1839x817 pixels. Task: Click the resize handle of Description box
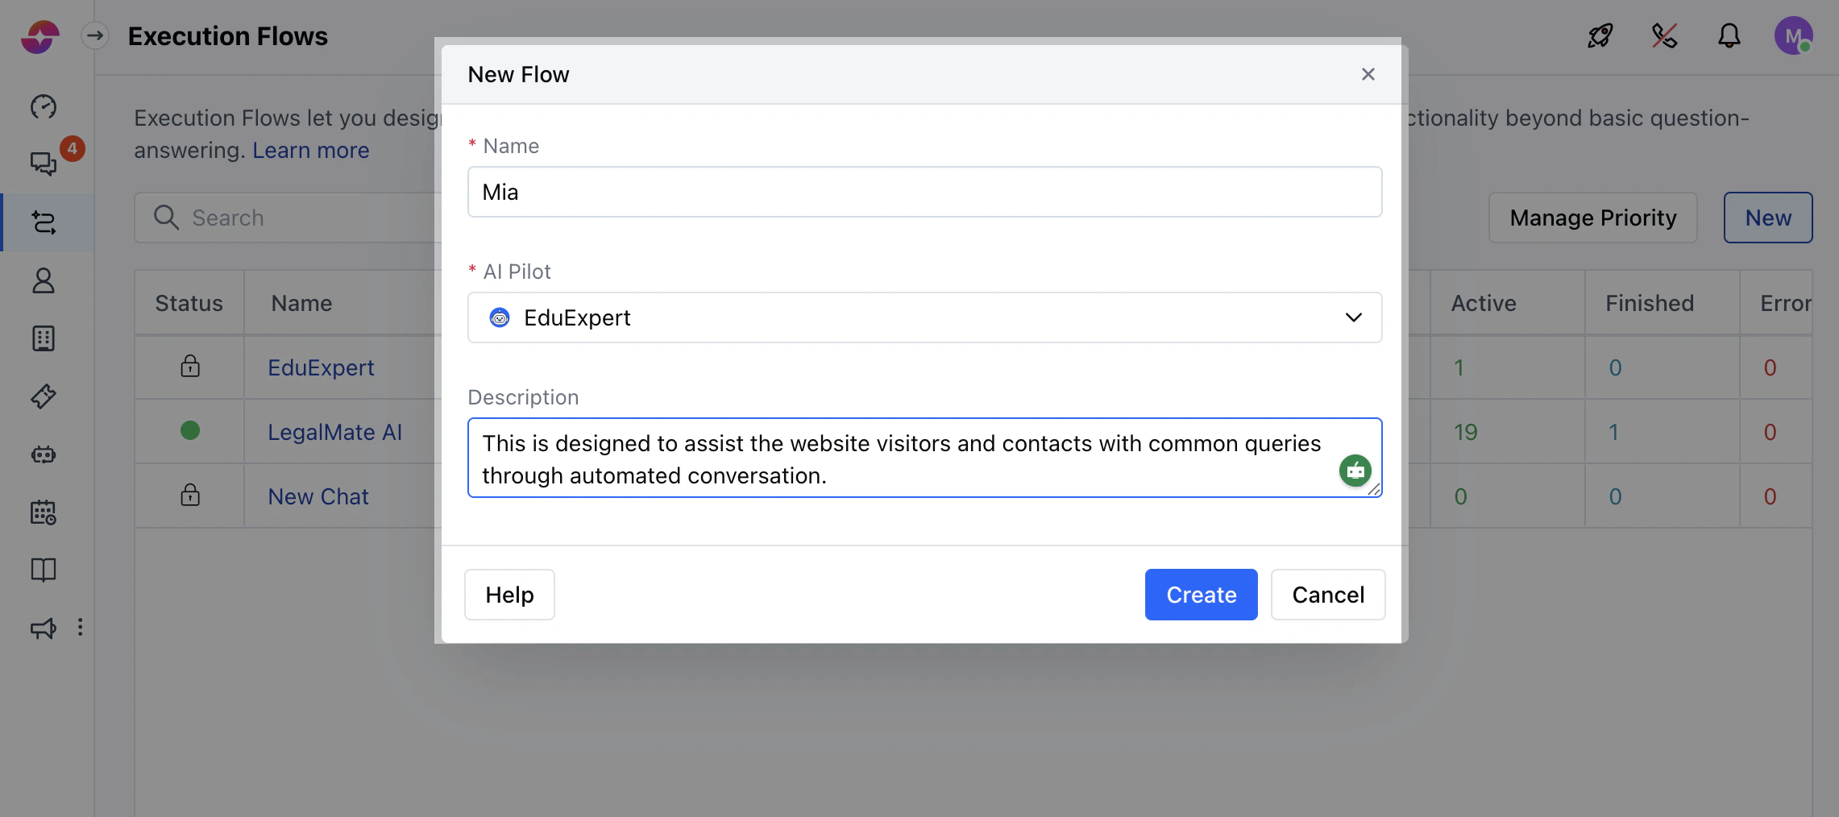click(x=1374, y=489)
